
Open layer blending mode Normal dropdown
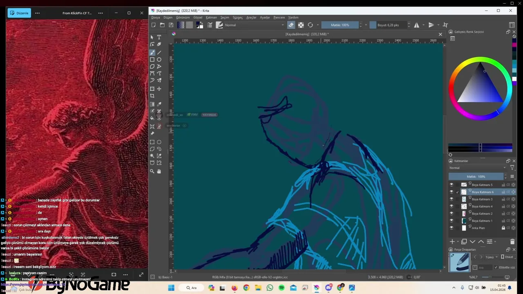pos(477,168)
